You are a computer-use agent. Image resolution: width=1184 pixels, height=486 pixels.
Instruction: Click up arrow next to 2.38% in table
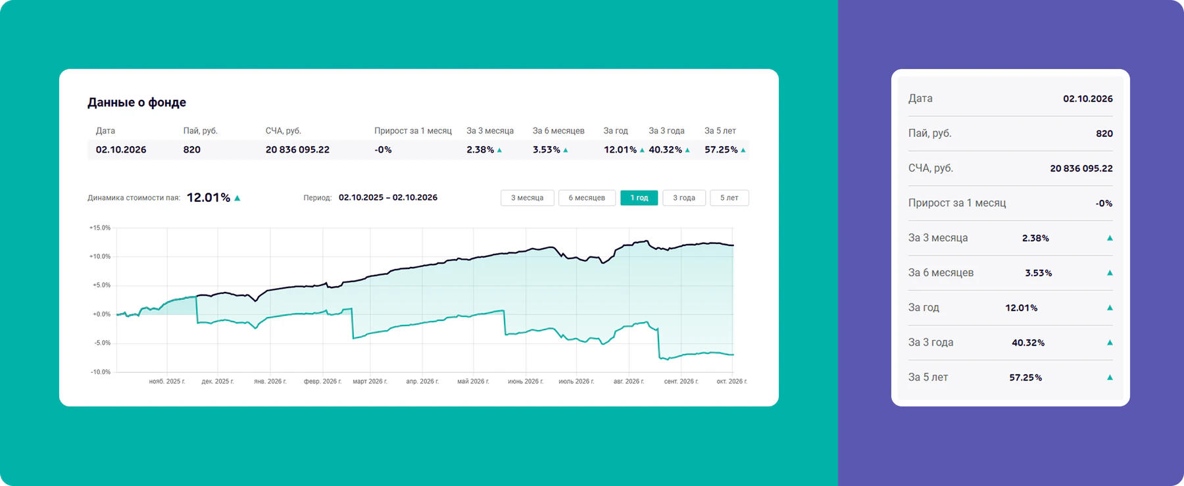500,150
